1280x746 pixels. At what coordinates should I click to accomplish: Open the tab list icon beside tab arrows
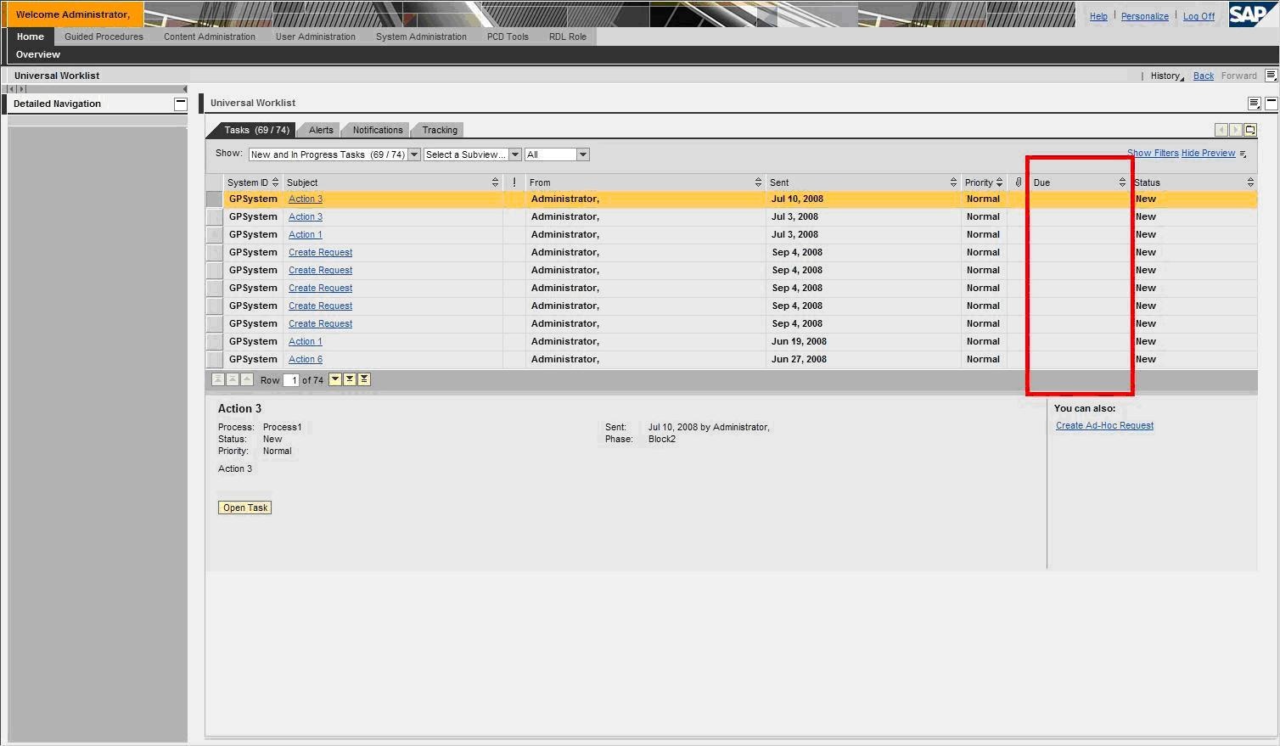pyautogui.click(x=1250, y=130)
